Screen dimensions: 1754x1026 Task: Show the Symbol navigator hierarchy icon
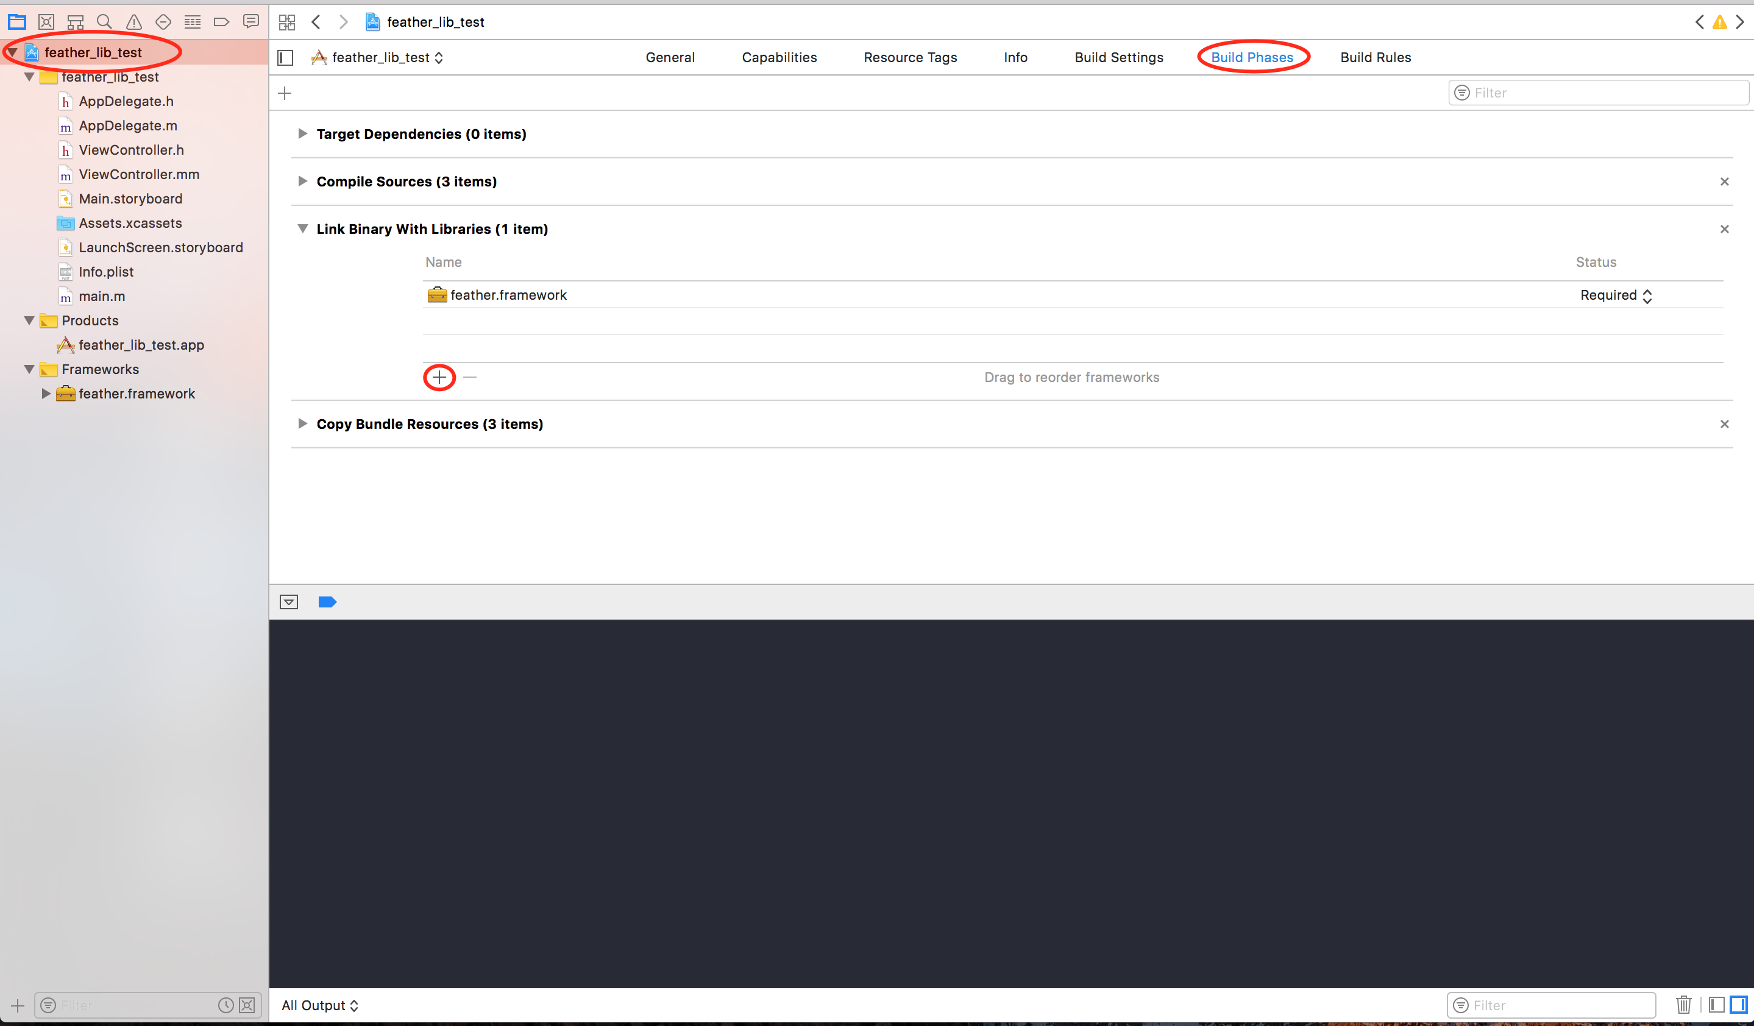click(75, 21)
